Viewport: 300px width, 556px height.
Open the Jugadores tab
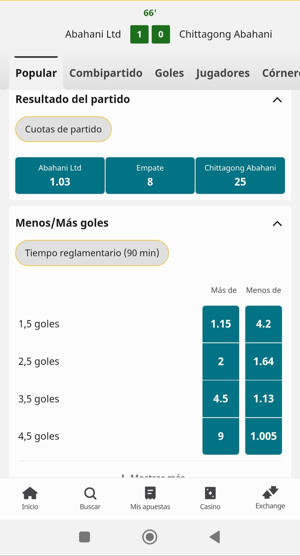point(223,73)
